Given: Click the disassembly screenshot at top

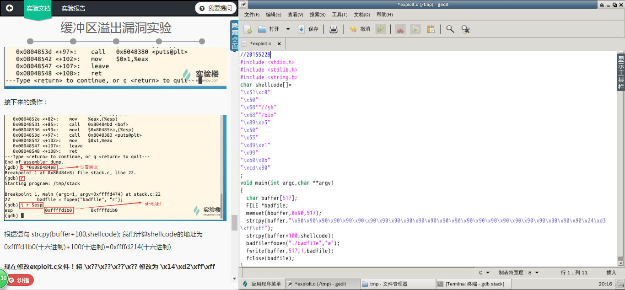Looking at the screenshot, I should pos(115,67).
